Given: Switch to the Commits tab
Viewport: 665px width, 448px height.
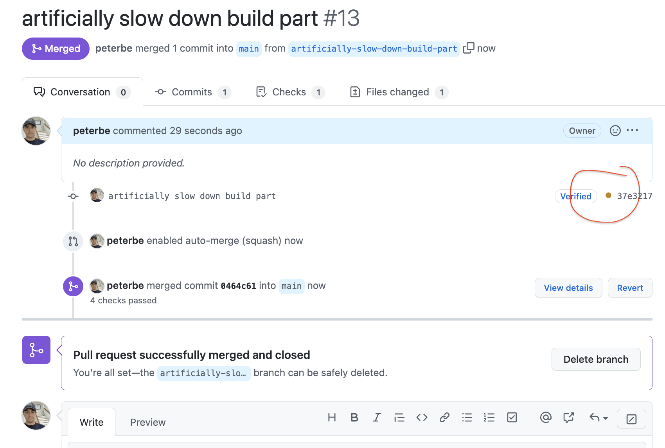Looking at the screenshot, I should click(192, 92).
